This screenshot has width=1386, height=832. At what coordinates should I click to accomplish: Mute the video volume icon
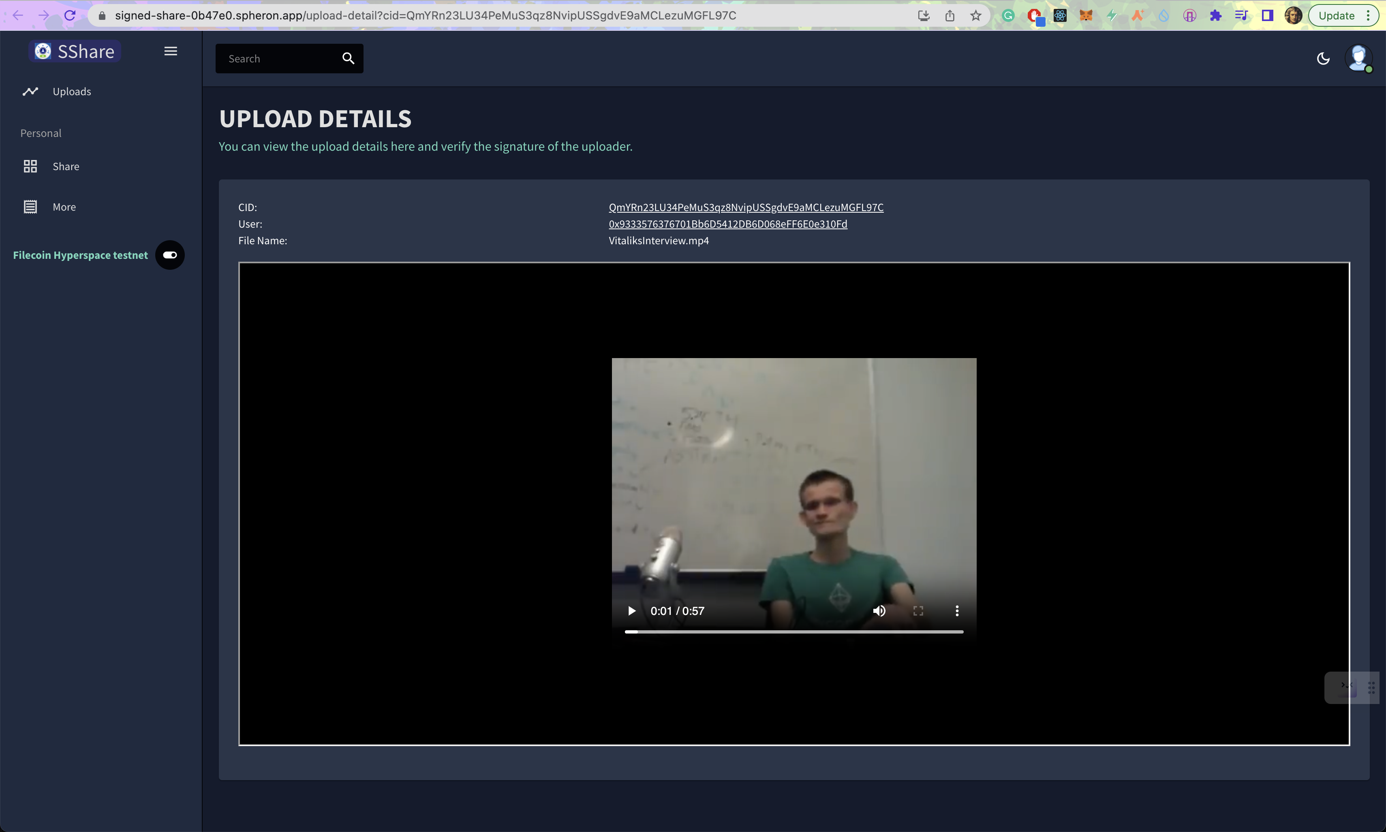tap(879, 610)
